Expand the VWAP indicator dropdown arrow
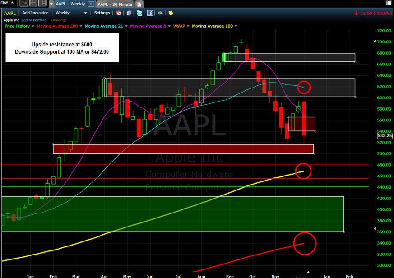394x278 pixels. coord(188,26)
